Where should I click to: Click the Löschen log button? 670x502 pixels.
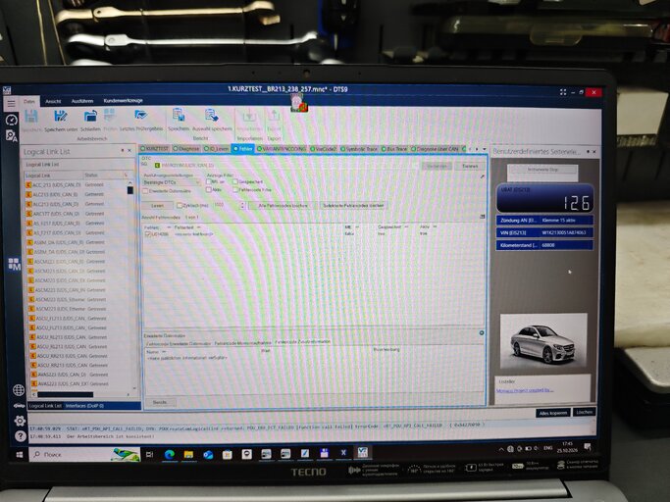[x=584, y=412]
